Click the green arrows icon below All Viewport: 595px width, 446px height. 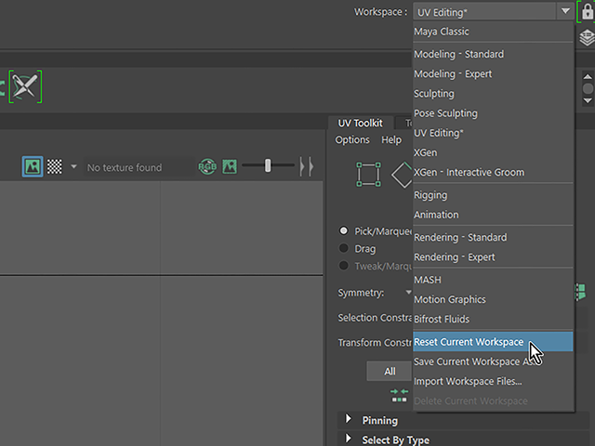point(399,395)
